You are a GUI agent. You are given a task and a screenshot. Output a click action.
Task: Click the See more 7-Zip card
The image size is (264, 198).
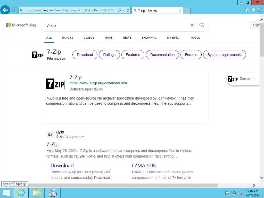(x=243, y=79)
